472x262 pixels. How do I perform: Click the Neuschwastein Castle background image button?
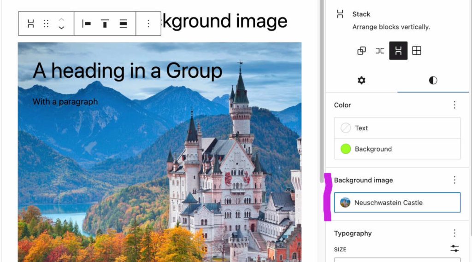[x=397, y=203]
